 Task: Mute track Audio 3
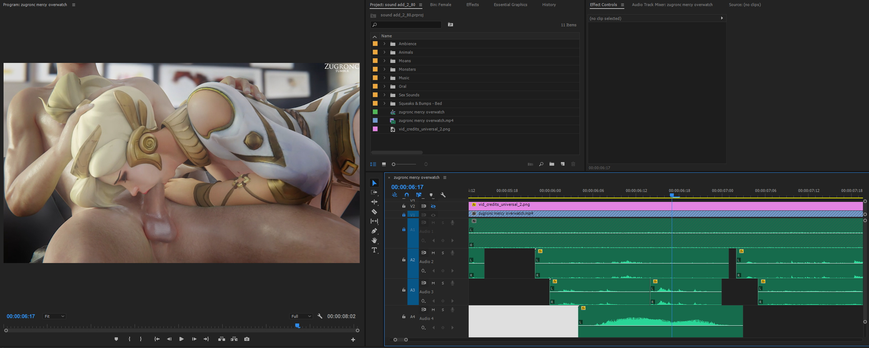[433, 283]
